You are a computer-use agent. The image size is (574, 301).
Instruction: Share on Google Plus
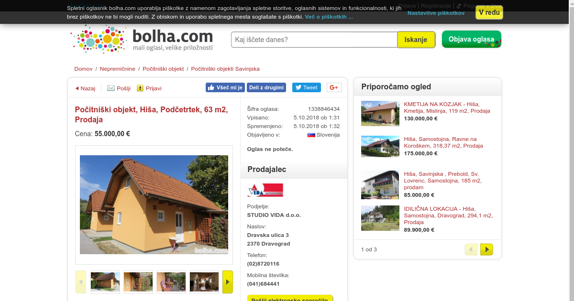click(334, 87)
